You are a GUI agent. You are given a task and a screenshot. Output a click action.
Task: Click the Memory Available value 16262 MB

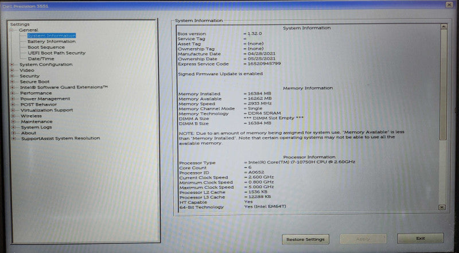260,99
